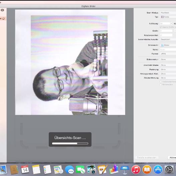
Task: Enable the Farbwiederherstellung checkbox
Action: [x=161, y=81]
